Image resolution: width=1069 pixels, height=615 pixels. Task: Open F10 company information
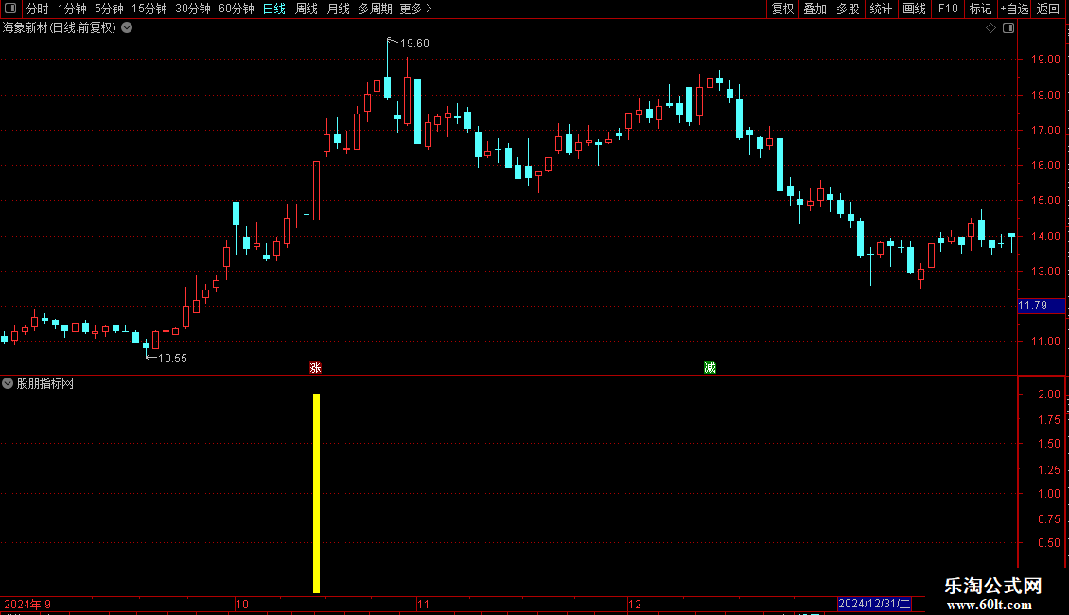[948, 9]
